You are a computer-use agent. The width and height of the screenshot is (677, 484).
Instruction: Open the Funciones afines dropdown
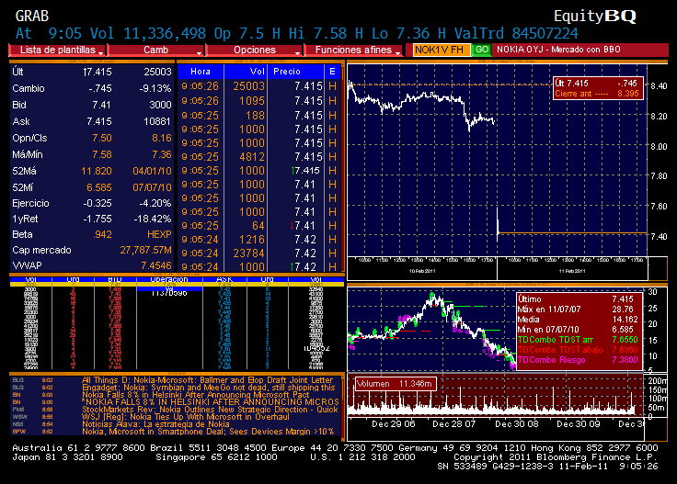pos(353,50)
